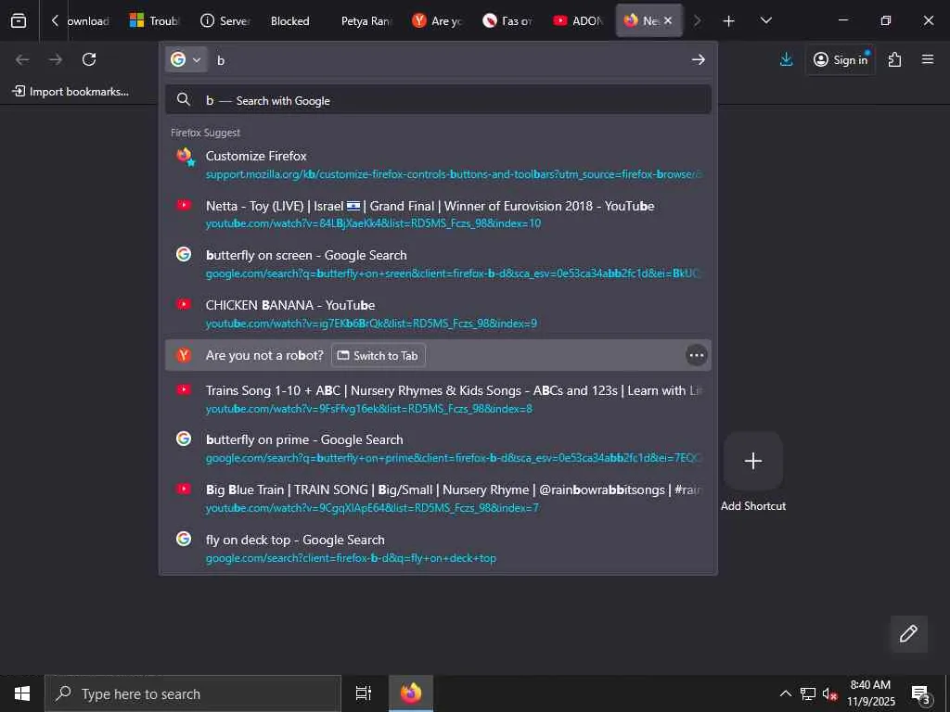Show hidden system tray icons
This screenshot has width=950, height=712.
click(x=785, y=693)
